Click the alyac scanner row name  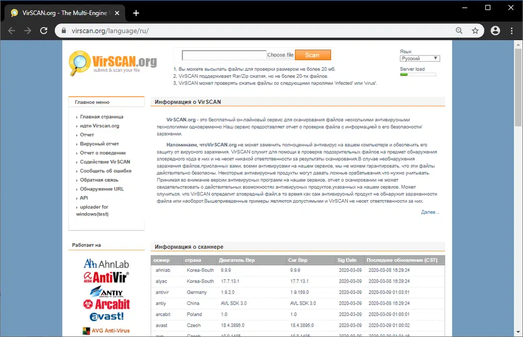pyautogui.click(x=161, y=281)
